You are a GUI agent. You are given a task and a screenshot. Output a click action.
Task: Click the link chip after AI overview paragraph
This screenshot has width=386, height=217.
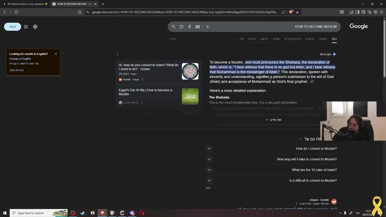(312, 82)
